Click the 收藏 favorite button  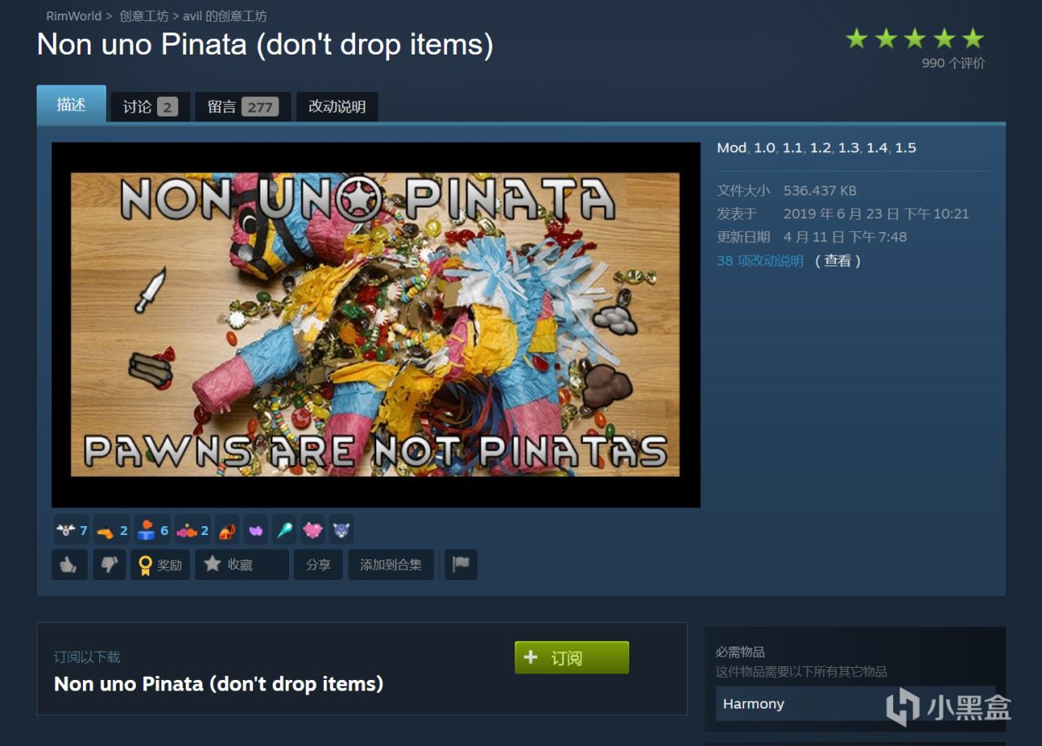click(242, 564)
